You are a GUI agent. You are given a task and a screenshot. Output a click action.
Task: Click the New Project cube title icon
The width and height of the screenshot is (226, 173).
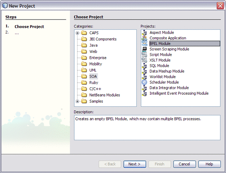[5, 6]
